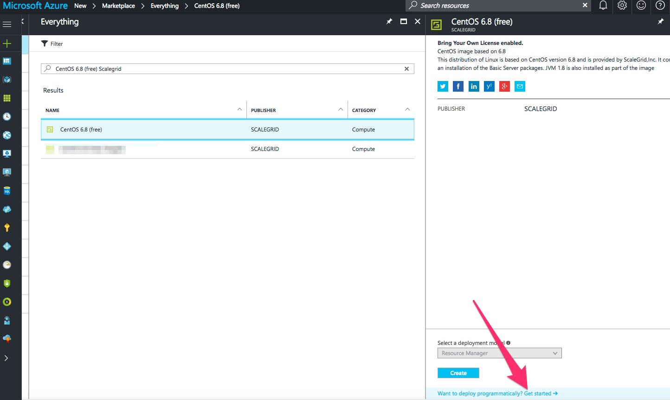
Task: Sort by CATEGORY column arrow
Action: point(407,109)
